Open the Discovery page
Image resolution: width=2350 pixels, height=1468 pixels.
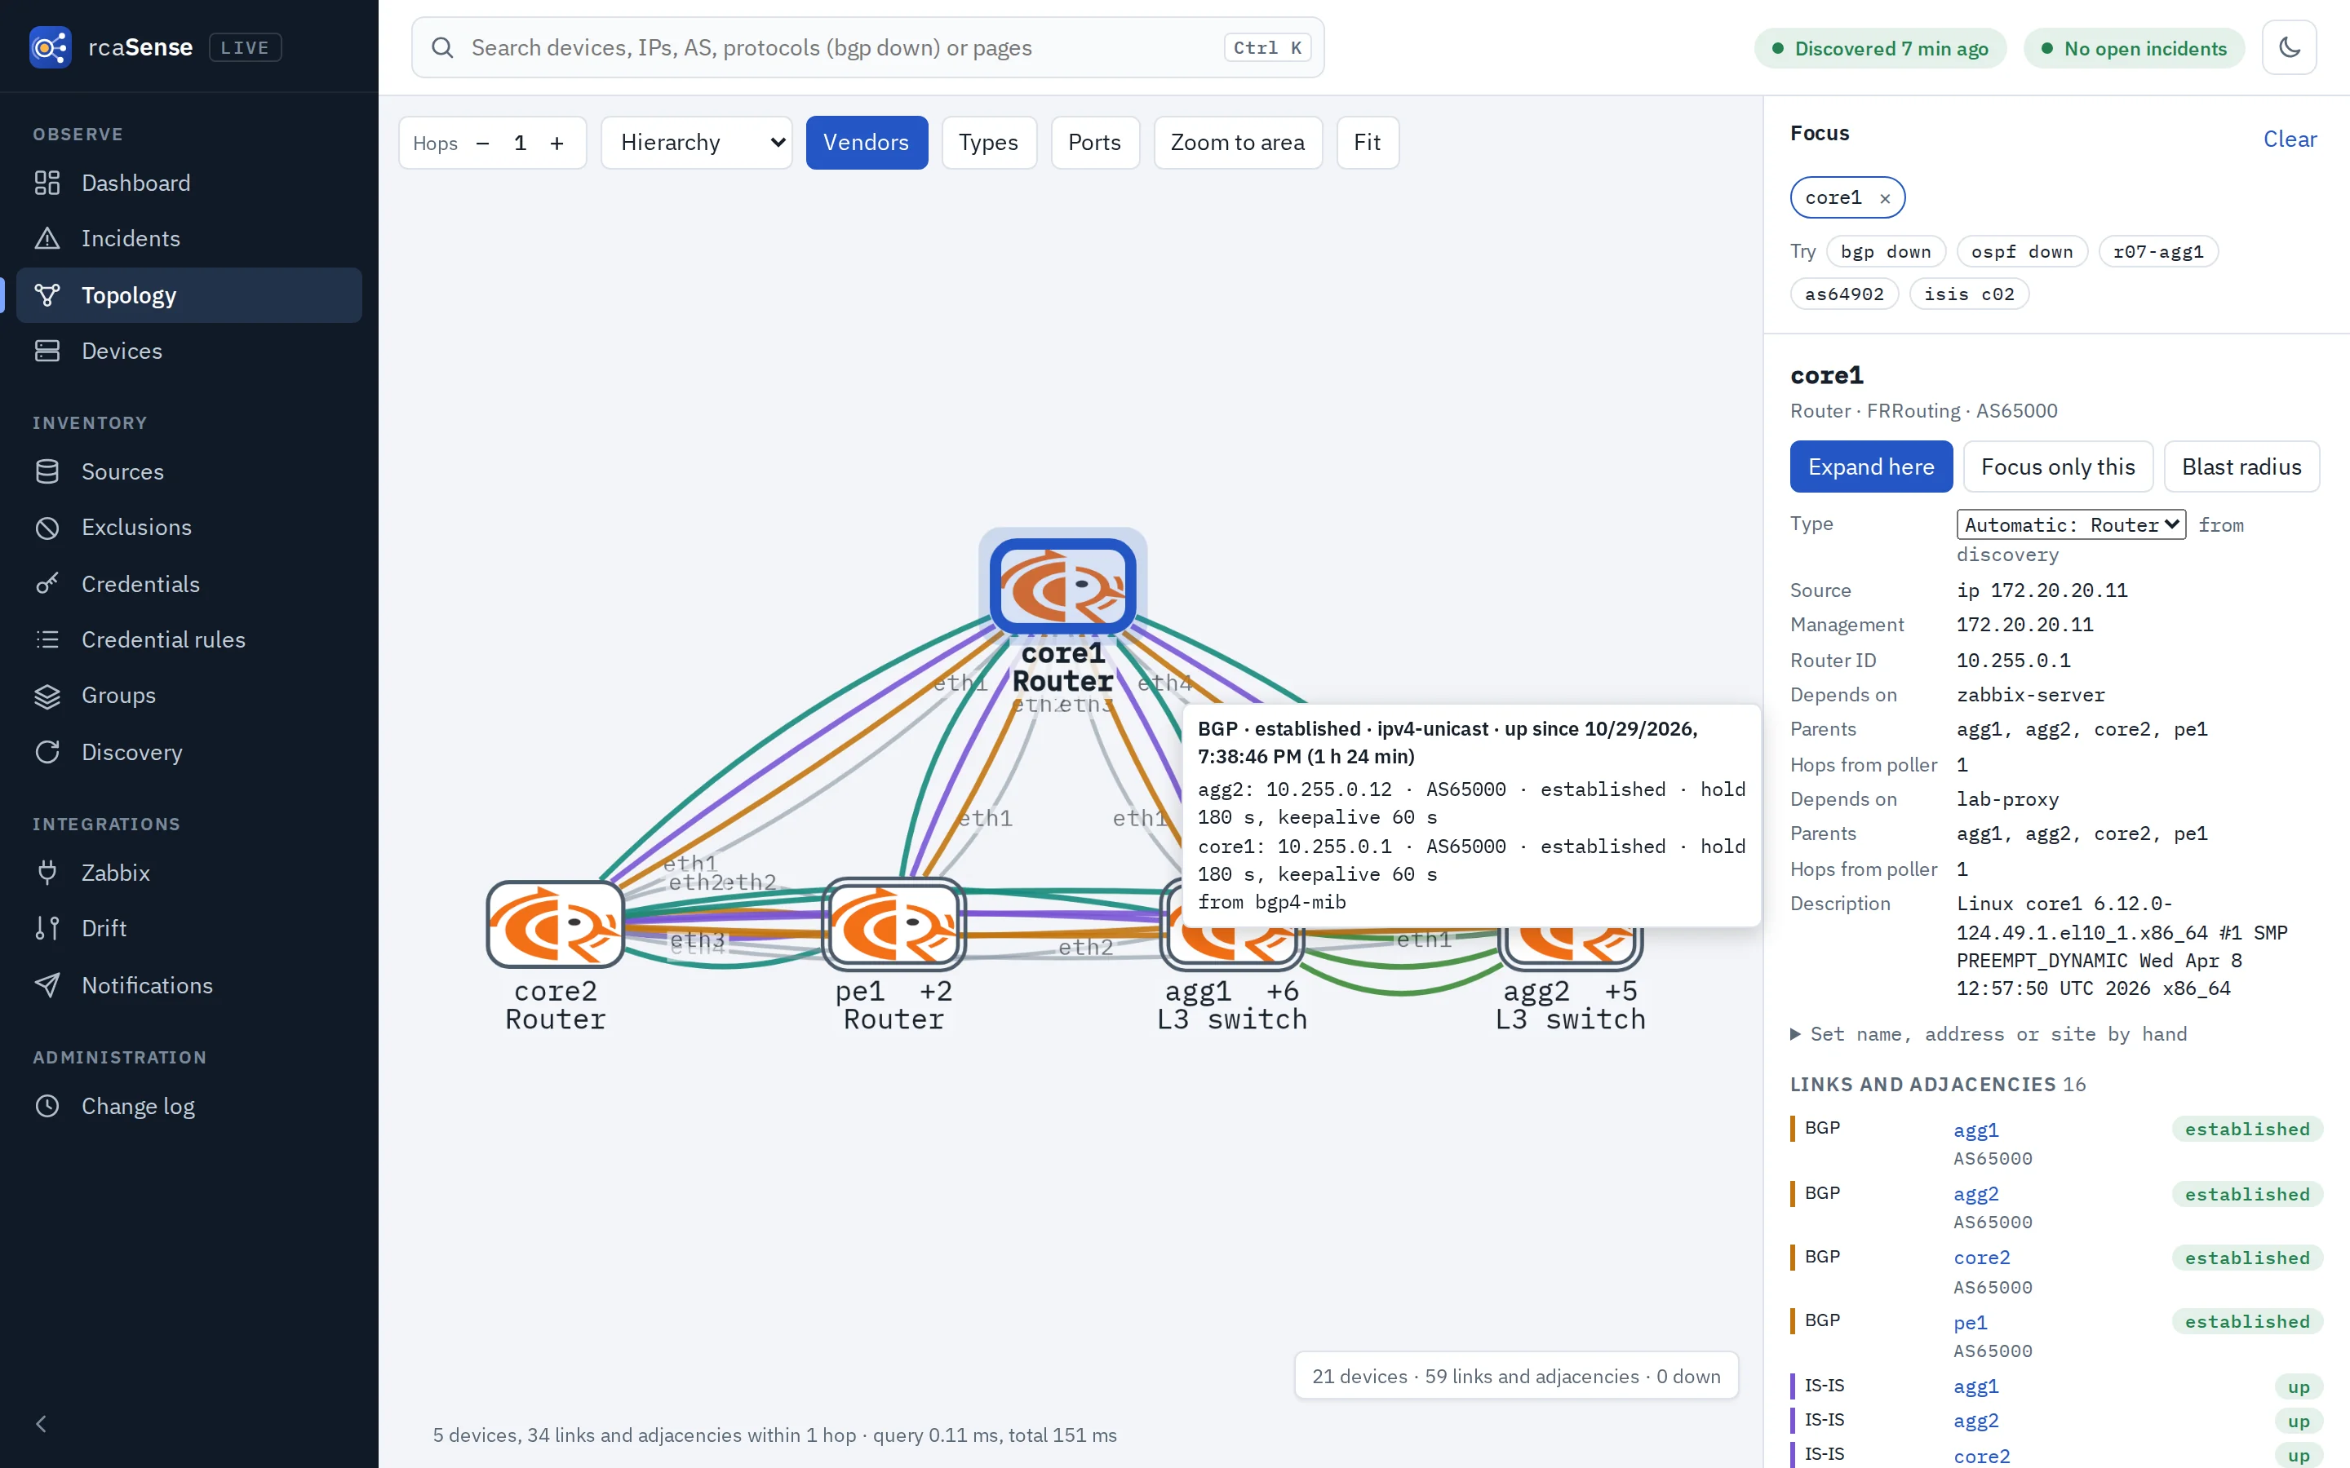tap(189, 753)
